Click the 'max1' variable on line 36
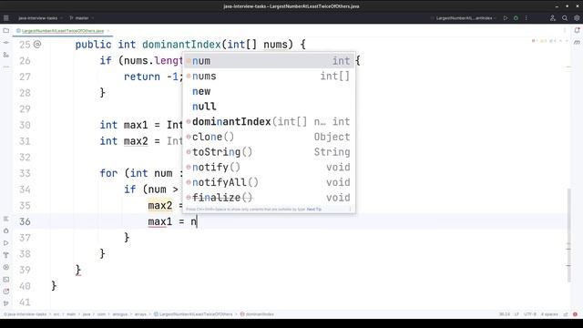This screenshot has height=328, width=583. click(x=160, y=221)
